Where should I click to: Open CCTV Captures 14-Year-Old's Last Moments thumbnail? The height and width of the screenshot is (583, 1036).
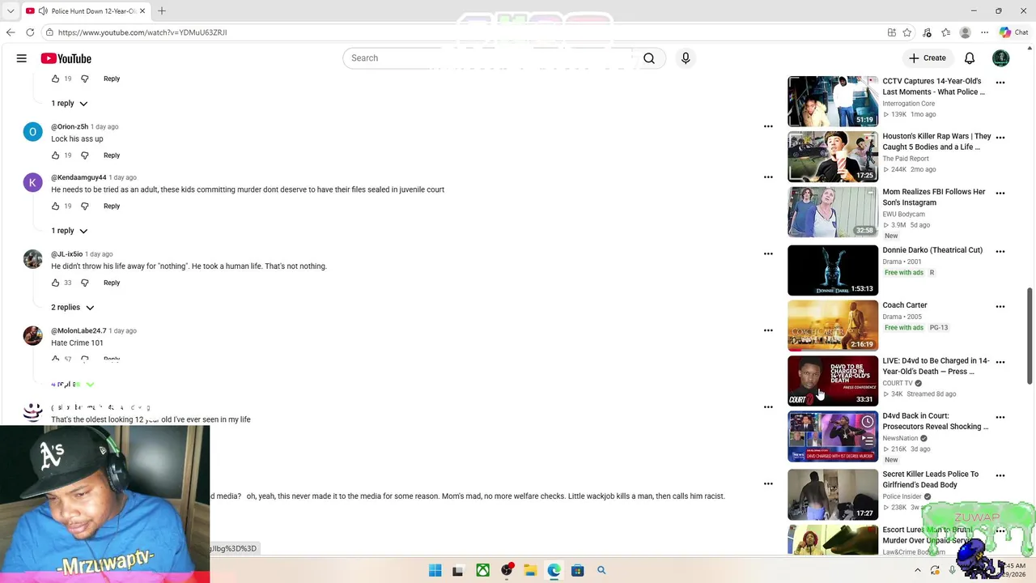tap(833, 101)
